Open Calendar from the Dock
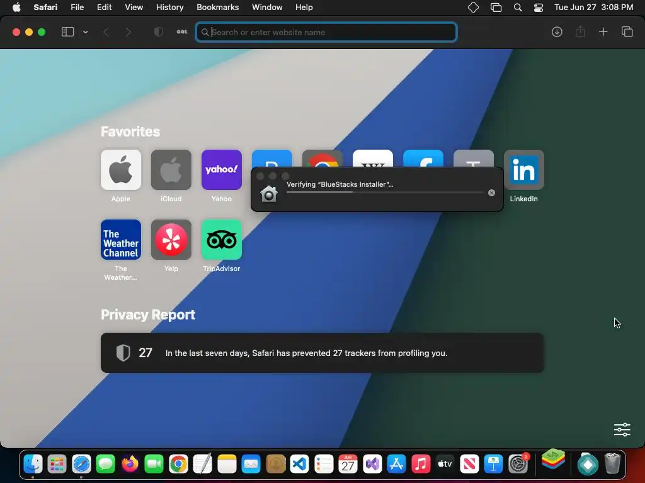The height and width of the screenshot is (483, 645). point(348,464)
